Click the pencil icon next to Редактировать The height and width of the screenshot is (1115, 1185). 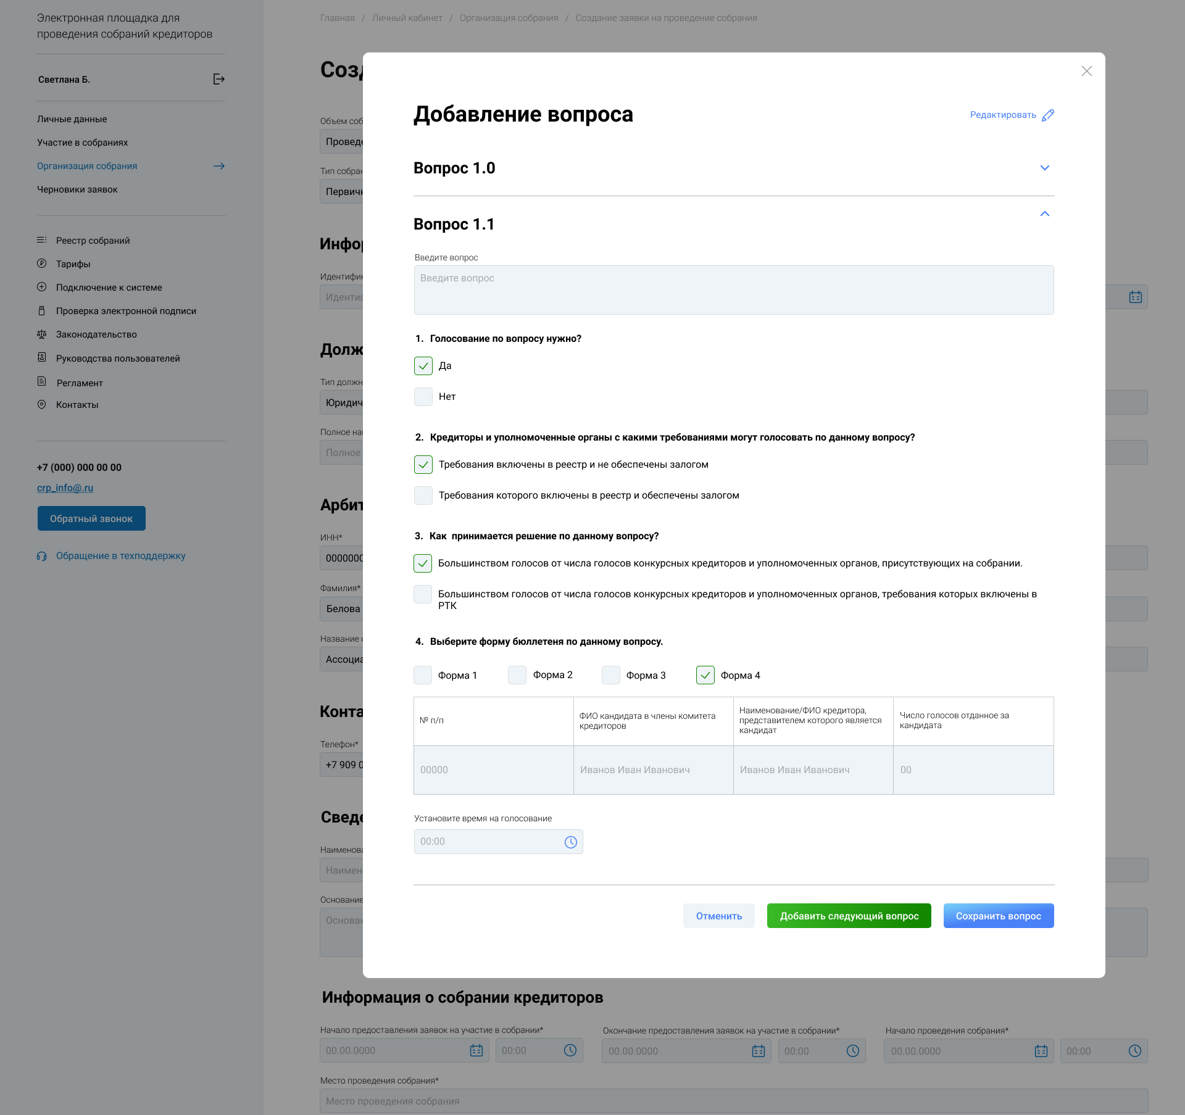tap(1048, 115)
